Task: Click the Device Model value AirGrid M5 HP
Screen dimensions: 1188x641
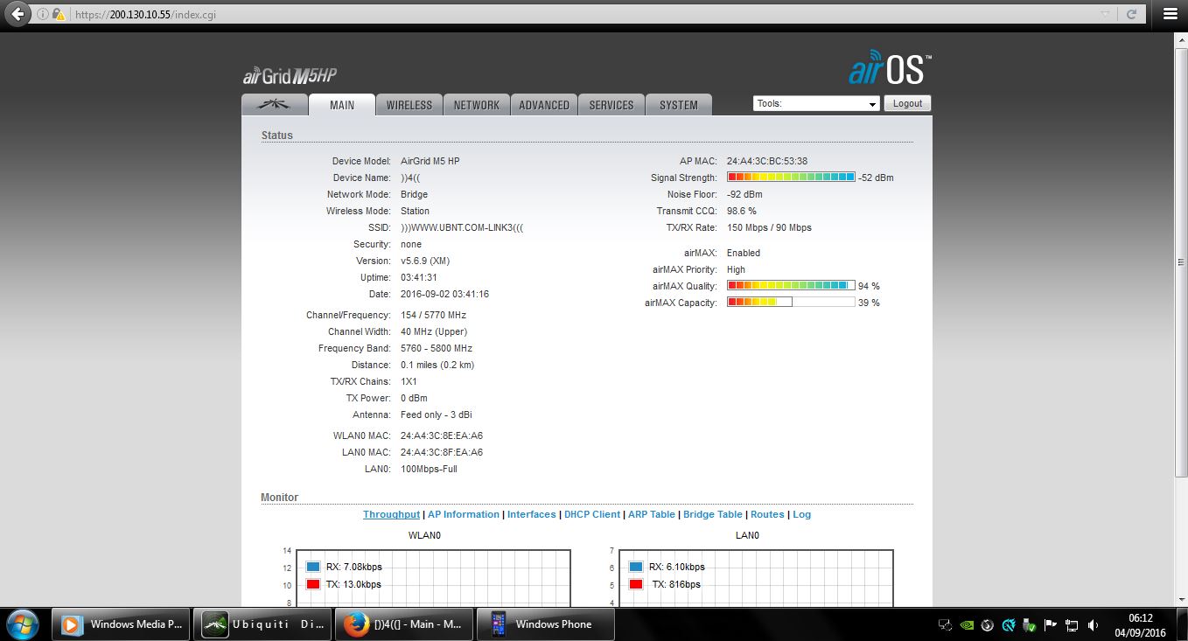Action: 430,161
